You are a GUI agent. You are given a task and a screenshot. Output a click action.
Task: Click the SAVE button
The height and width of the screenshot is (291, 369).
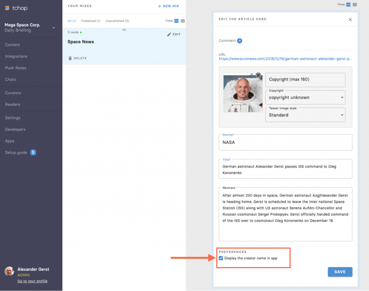(x=340, y=272)
